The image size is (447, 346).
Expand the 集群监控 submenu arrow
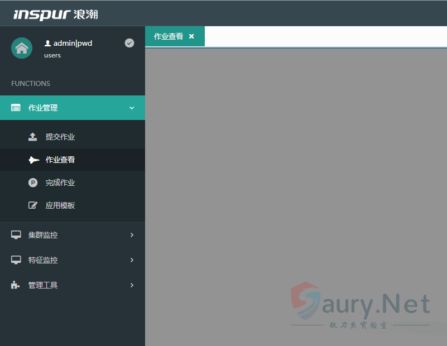132,235
